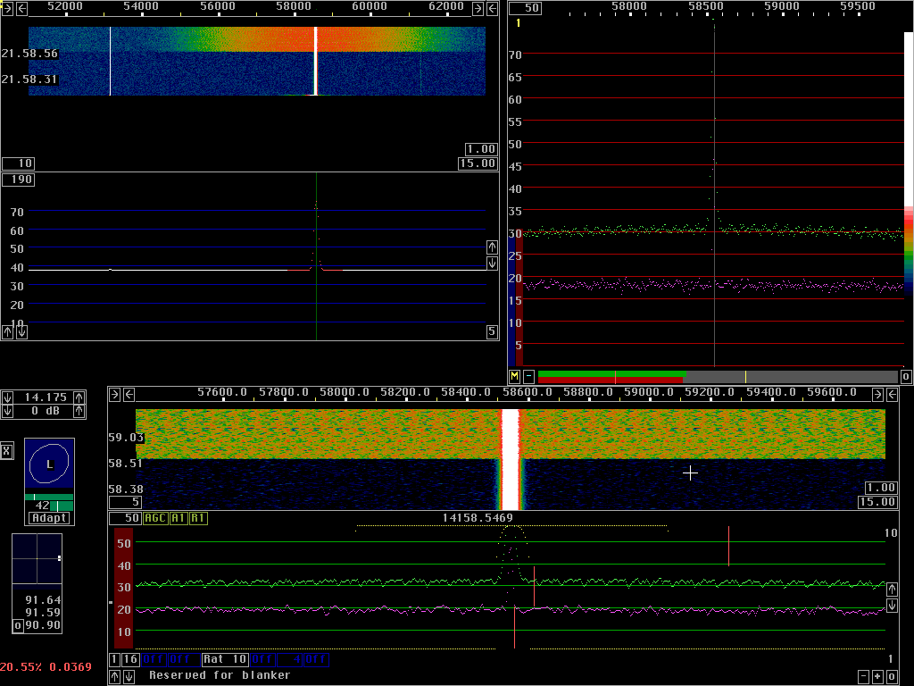Click the right arrow left of the 57600.0 scale

[115, 394]
